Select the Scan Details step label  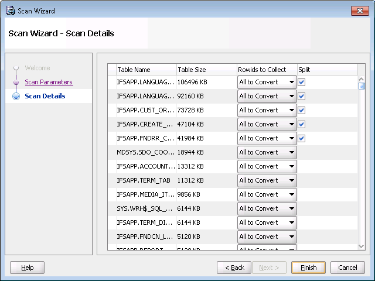tap(45, 96)
